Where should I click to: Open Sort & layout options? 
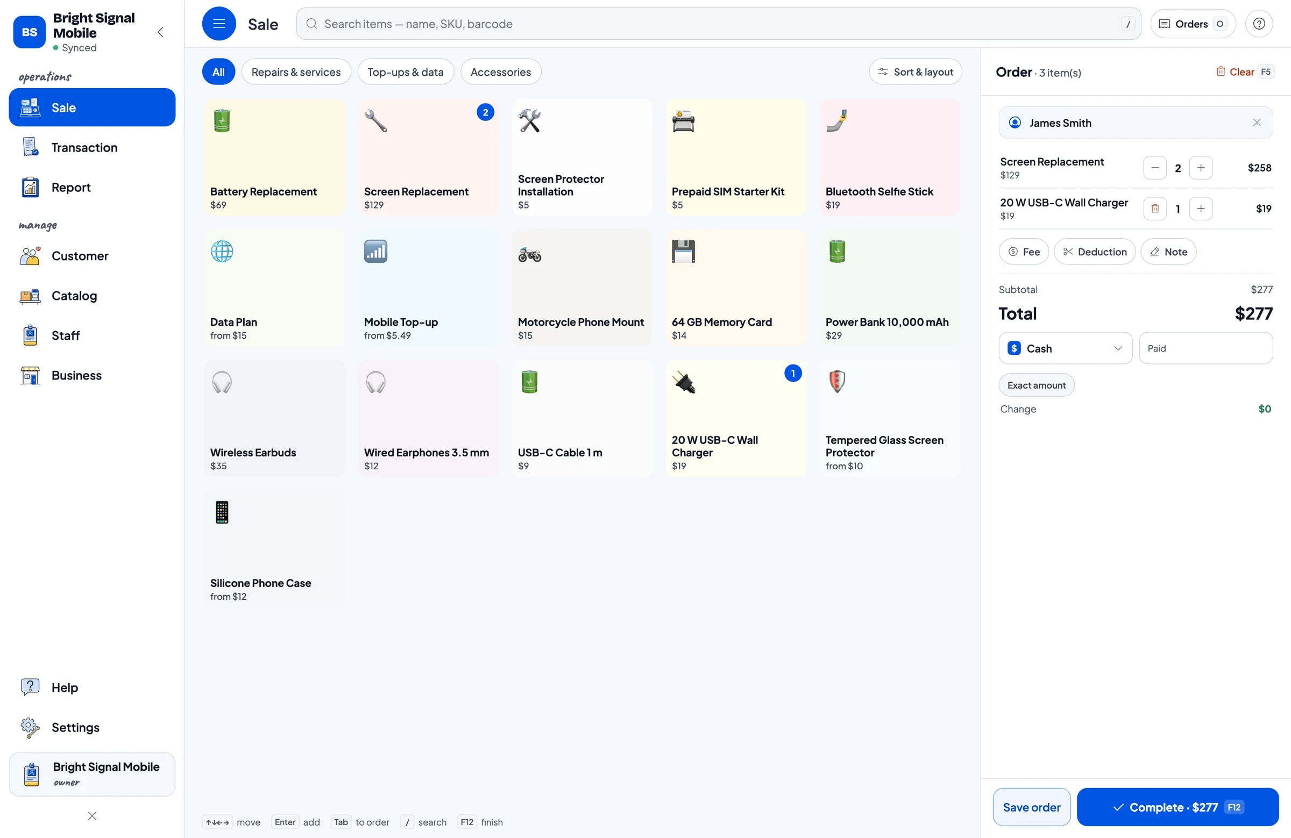pos(915,72)
